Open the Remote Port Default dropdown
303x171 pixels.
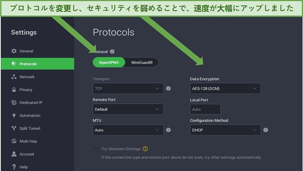click(x=128, y=109)
